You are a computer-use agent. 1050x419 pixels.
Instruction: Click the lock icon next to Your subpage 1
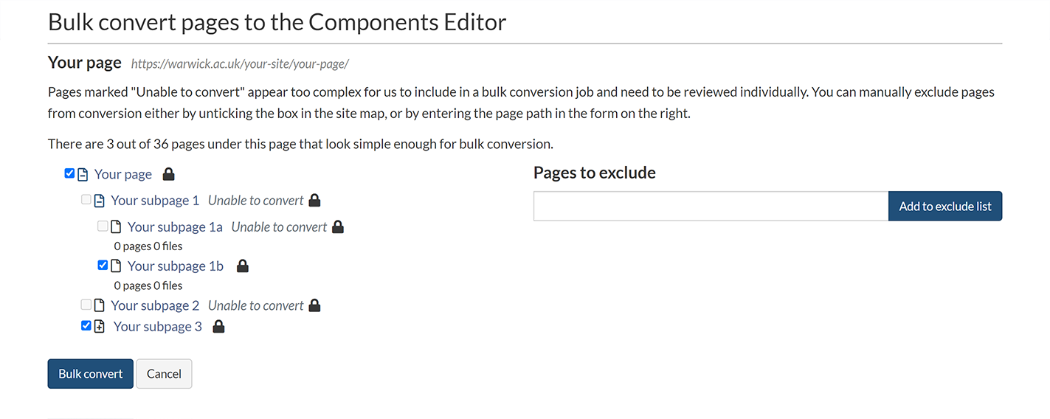[314, 201]
